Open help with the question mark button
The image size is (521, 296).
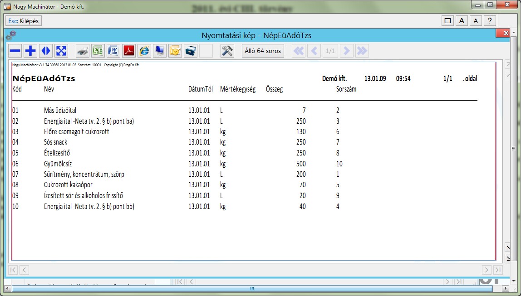tap(490, 21)
